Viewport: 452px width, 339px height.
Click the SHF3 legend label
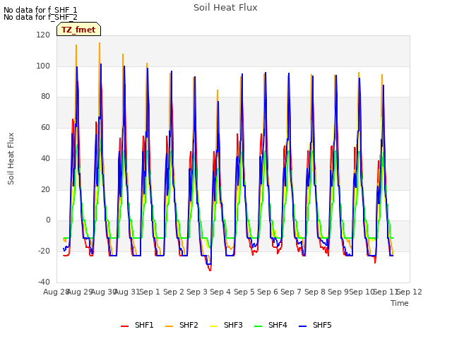(233, 325)
